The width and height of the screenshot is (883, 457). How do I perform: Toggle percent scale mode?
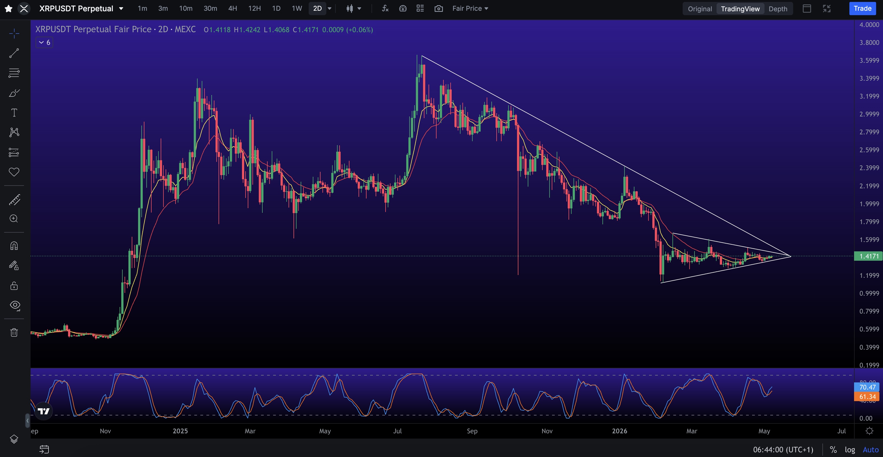coord(833,450)
